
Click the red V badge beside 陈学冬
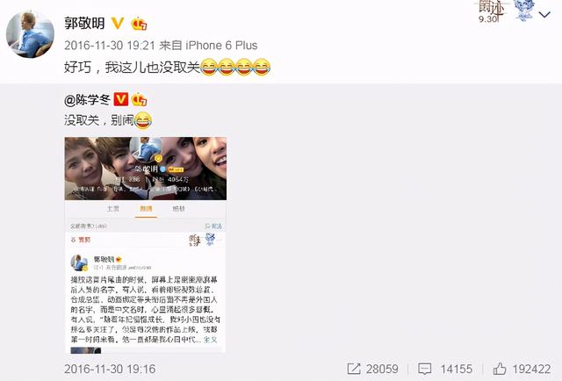click(x=121, y=99)
